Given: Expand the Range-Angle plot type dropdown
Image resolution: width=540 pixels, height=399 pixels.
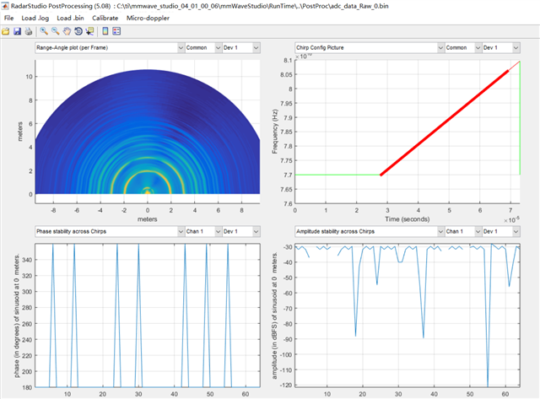Looking at the screenshot, I should [110, 48].
